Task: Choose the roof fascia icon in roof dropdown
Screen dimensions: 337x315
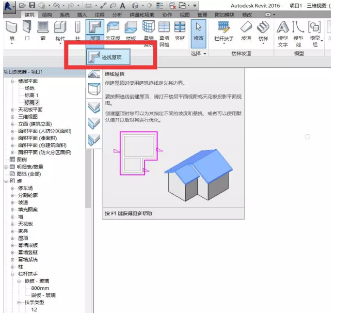Action: coord(94,123)
